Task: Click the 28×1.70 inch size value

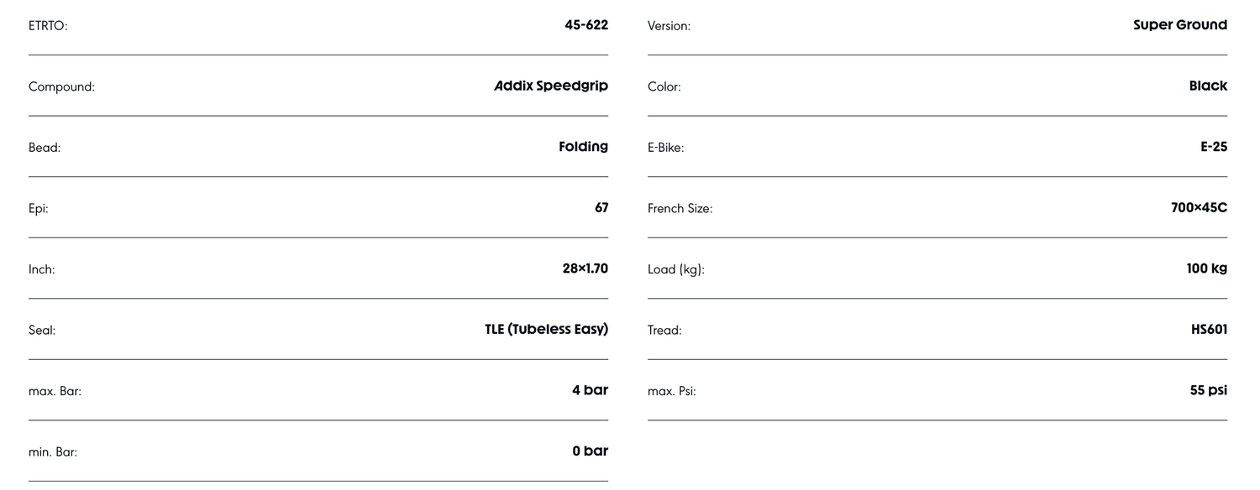Action: click(585, 268)
